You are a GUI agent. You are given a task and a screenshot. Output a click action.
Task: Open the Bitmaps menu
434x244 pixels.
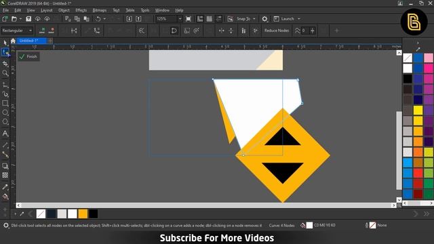pyautogui.click(x=100, y=10)
